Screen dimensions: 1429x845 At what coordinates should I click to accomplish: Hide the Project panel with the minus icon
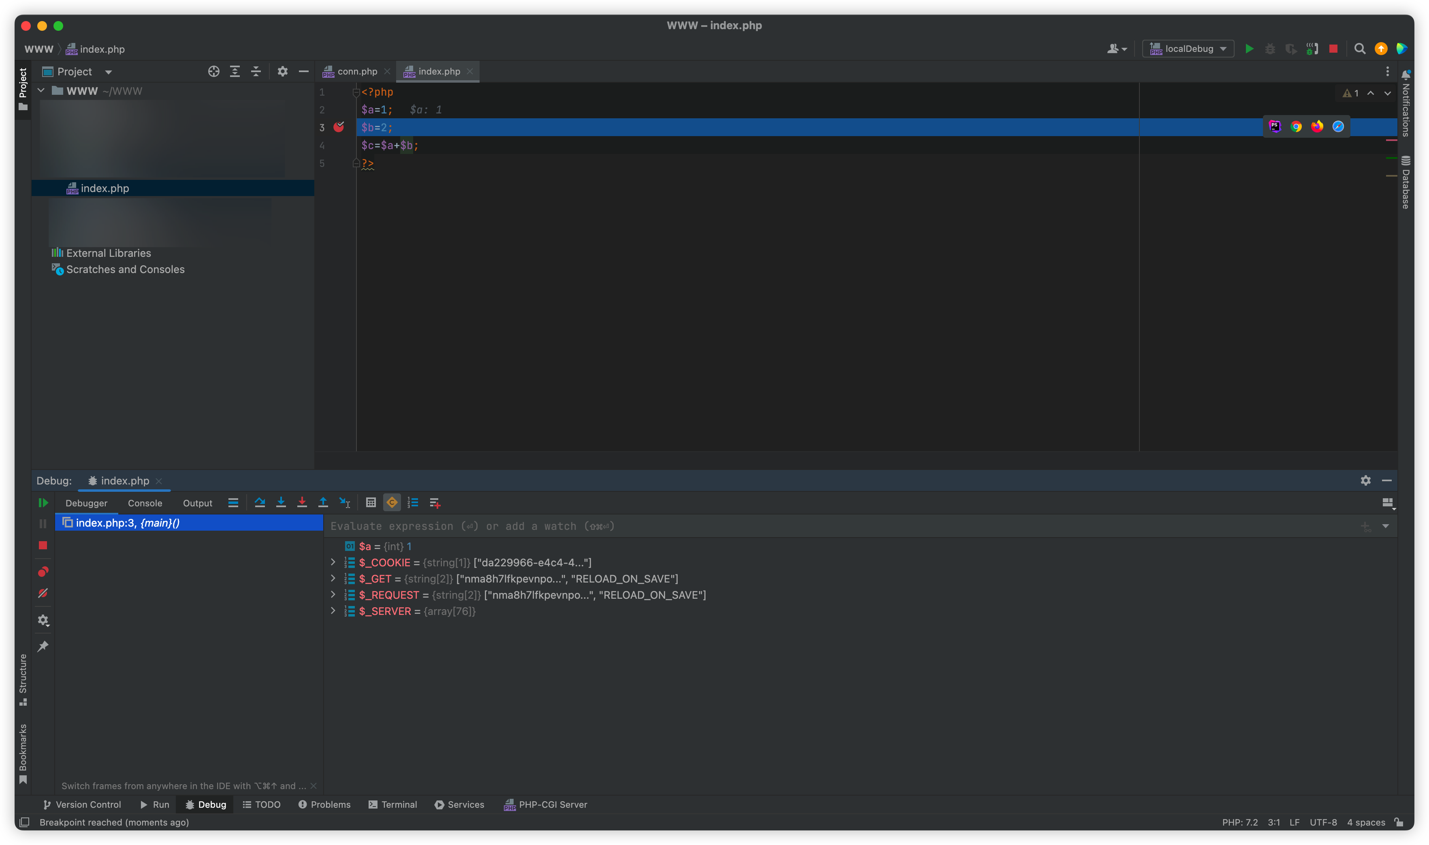(303, 72)
